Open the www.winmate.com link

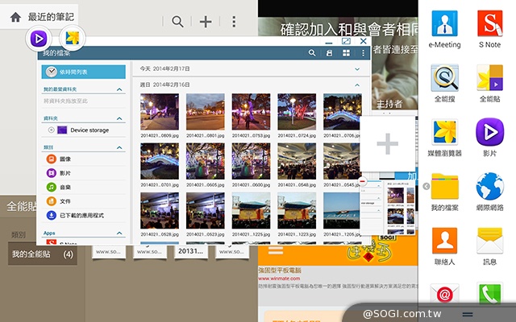coord(279,279)
